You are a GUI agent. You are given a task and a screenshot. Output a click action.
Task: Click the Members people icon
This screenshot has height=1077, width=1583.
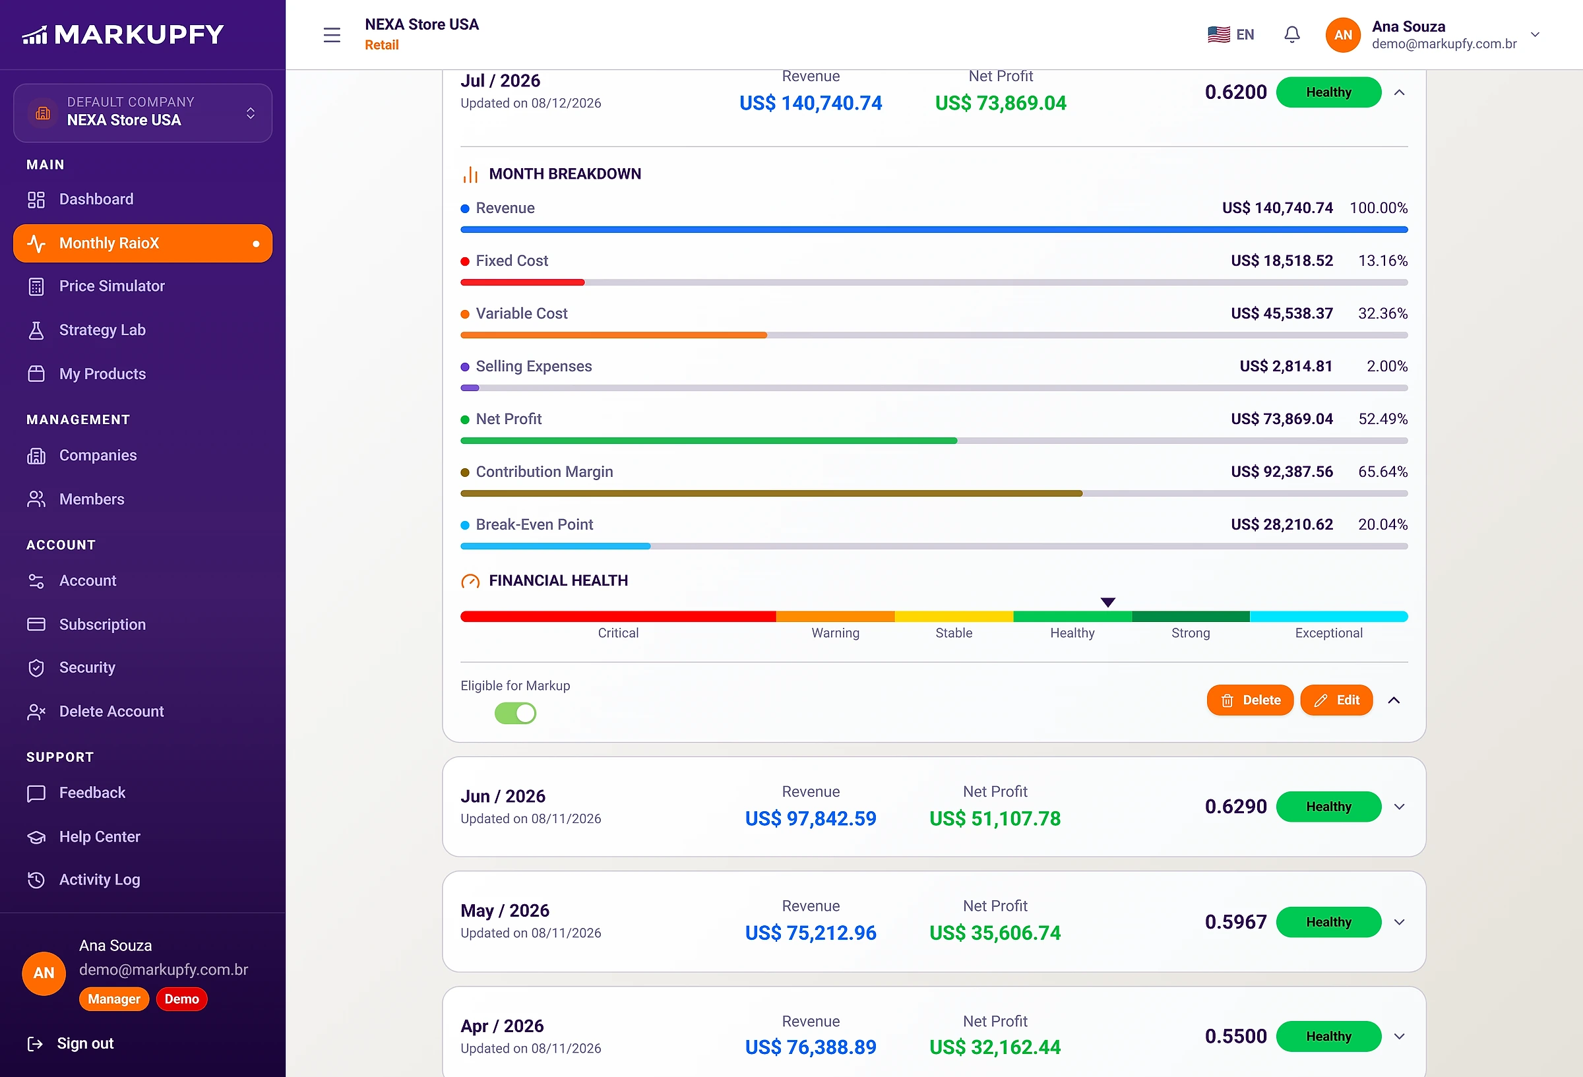[x=36, y=499]
